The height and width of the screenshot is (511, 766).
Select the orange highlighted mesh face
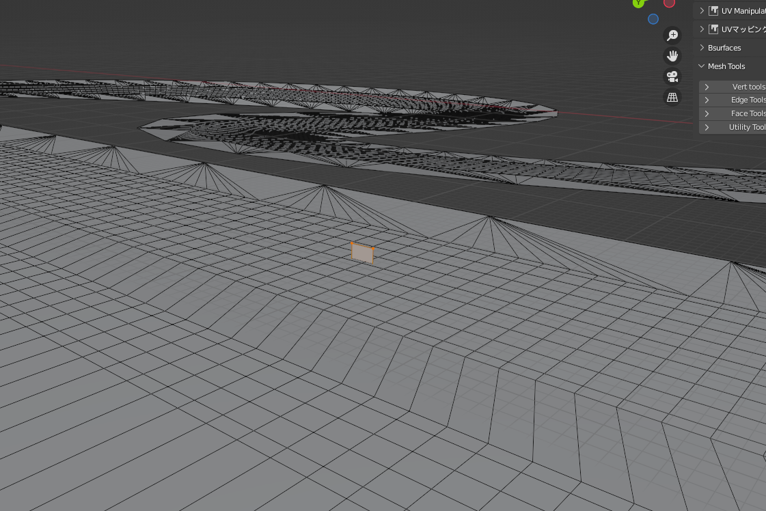[362, 253]
